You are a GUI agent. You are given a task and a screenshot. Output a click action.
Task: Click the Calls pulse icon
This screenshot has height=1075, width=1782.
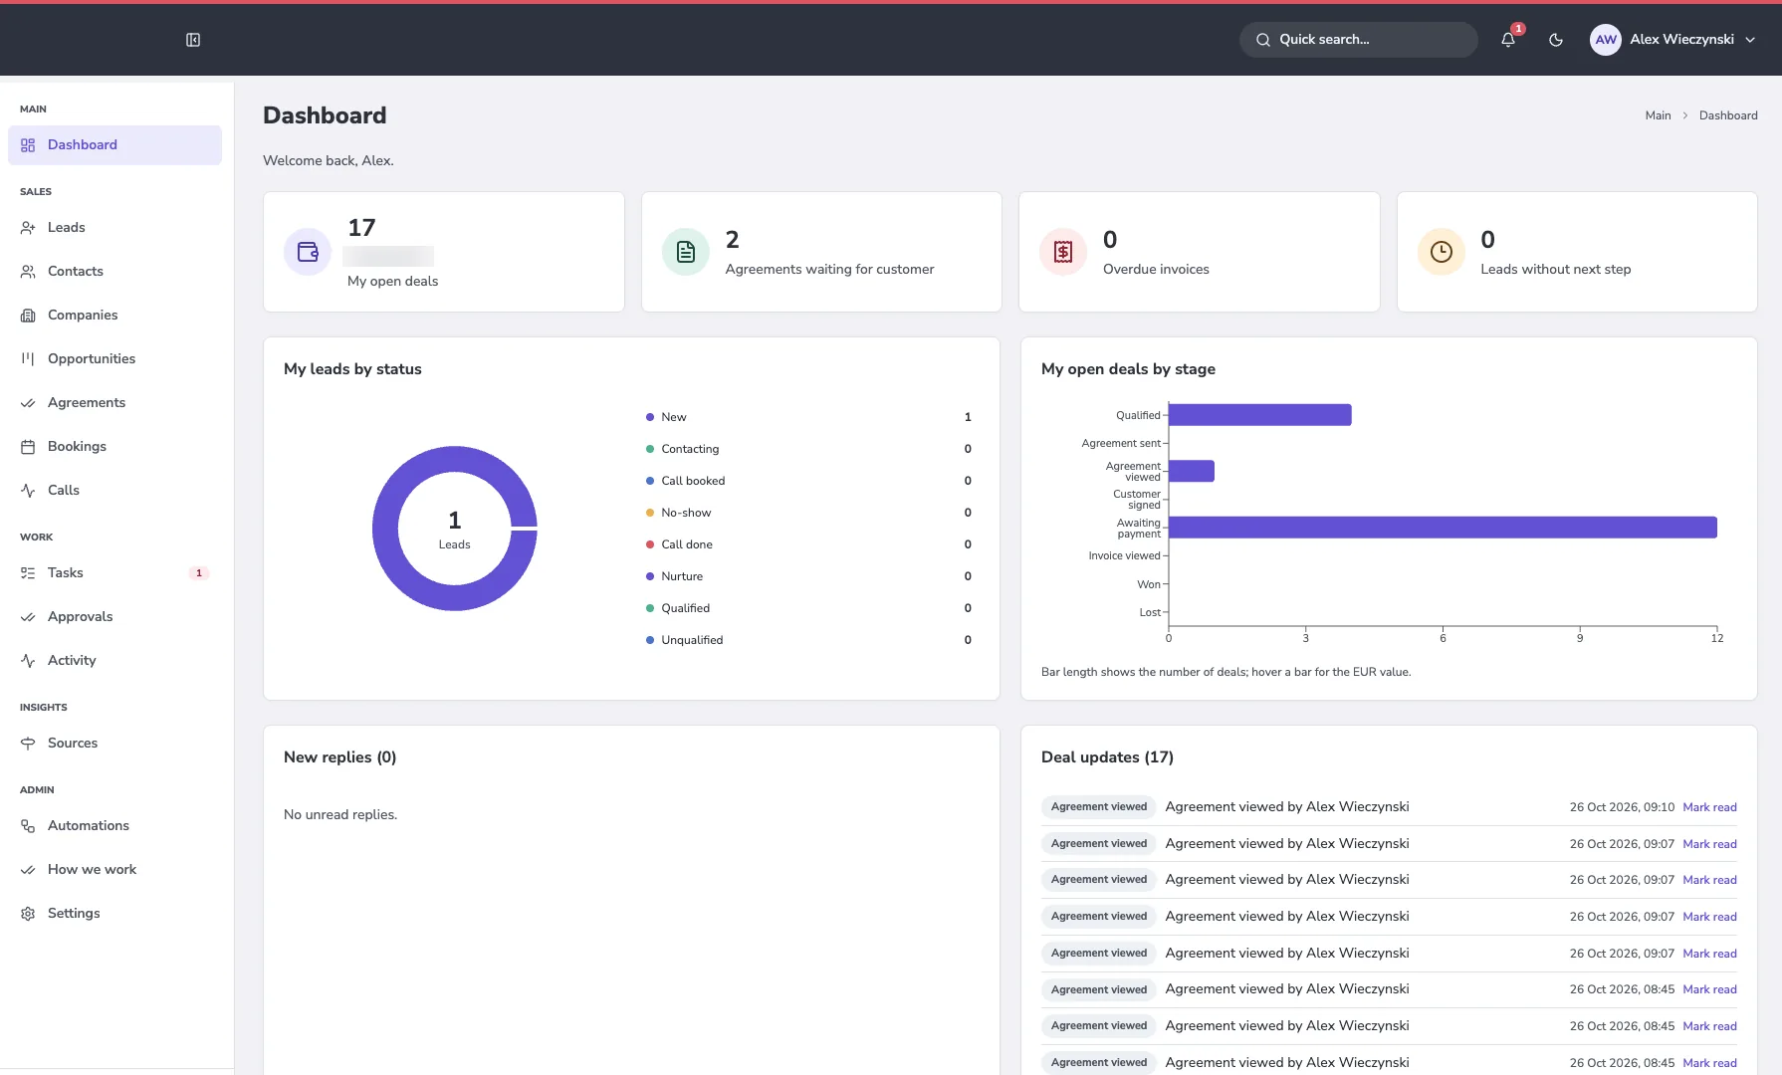[x=28, y=491]
